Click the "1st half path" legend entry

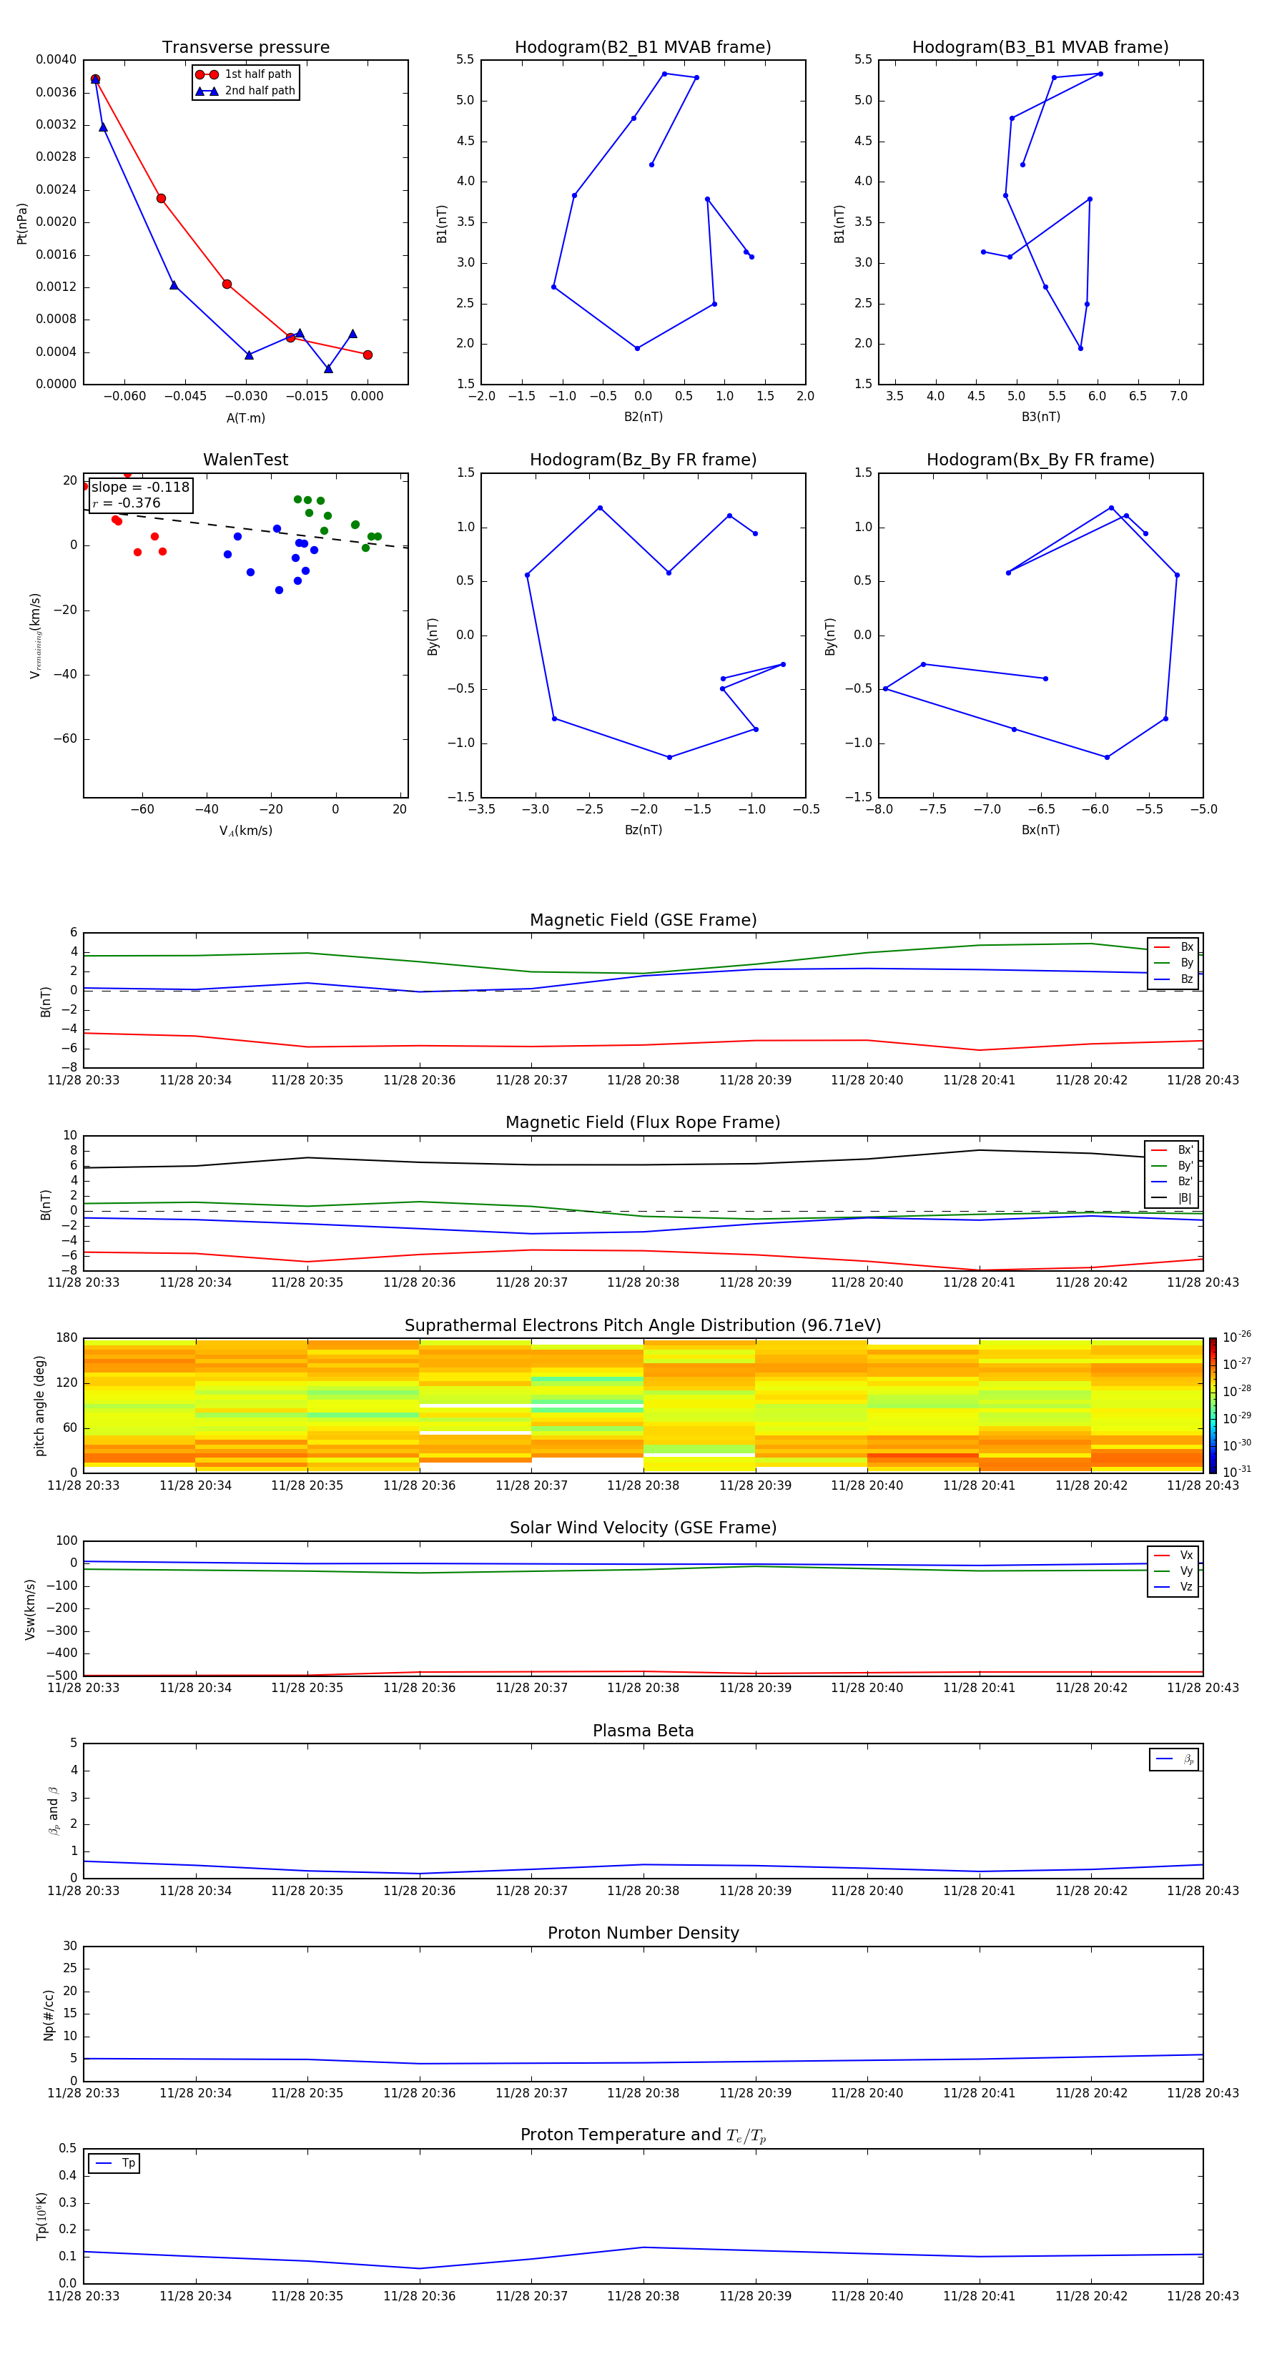click(258, 74)
